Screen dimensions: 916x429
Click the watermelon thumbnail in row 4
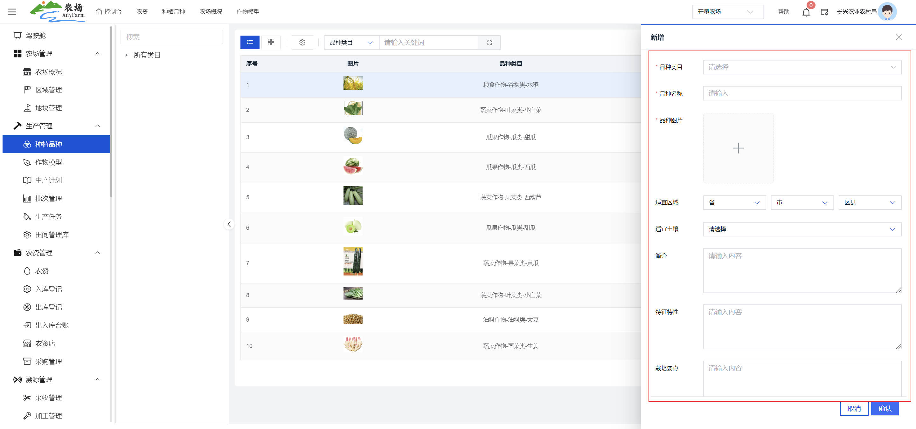353,166
